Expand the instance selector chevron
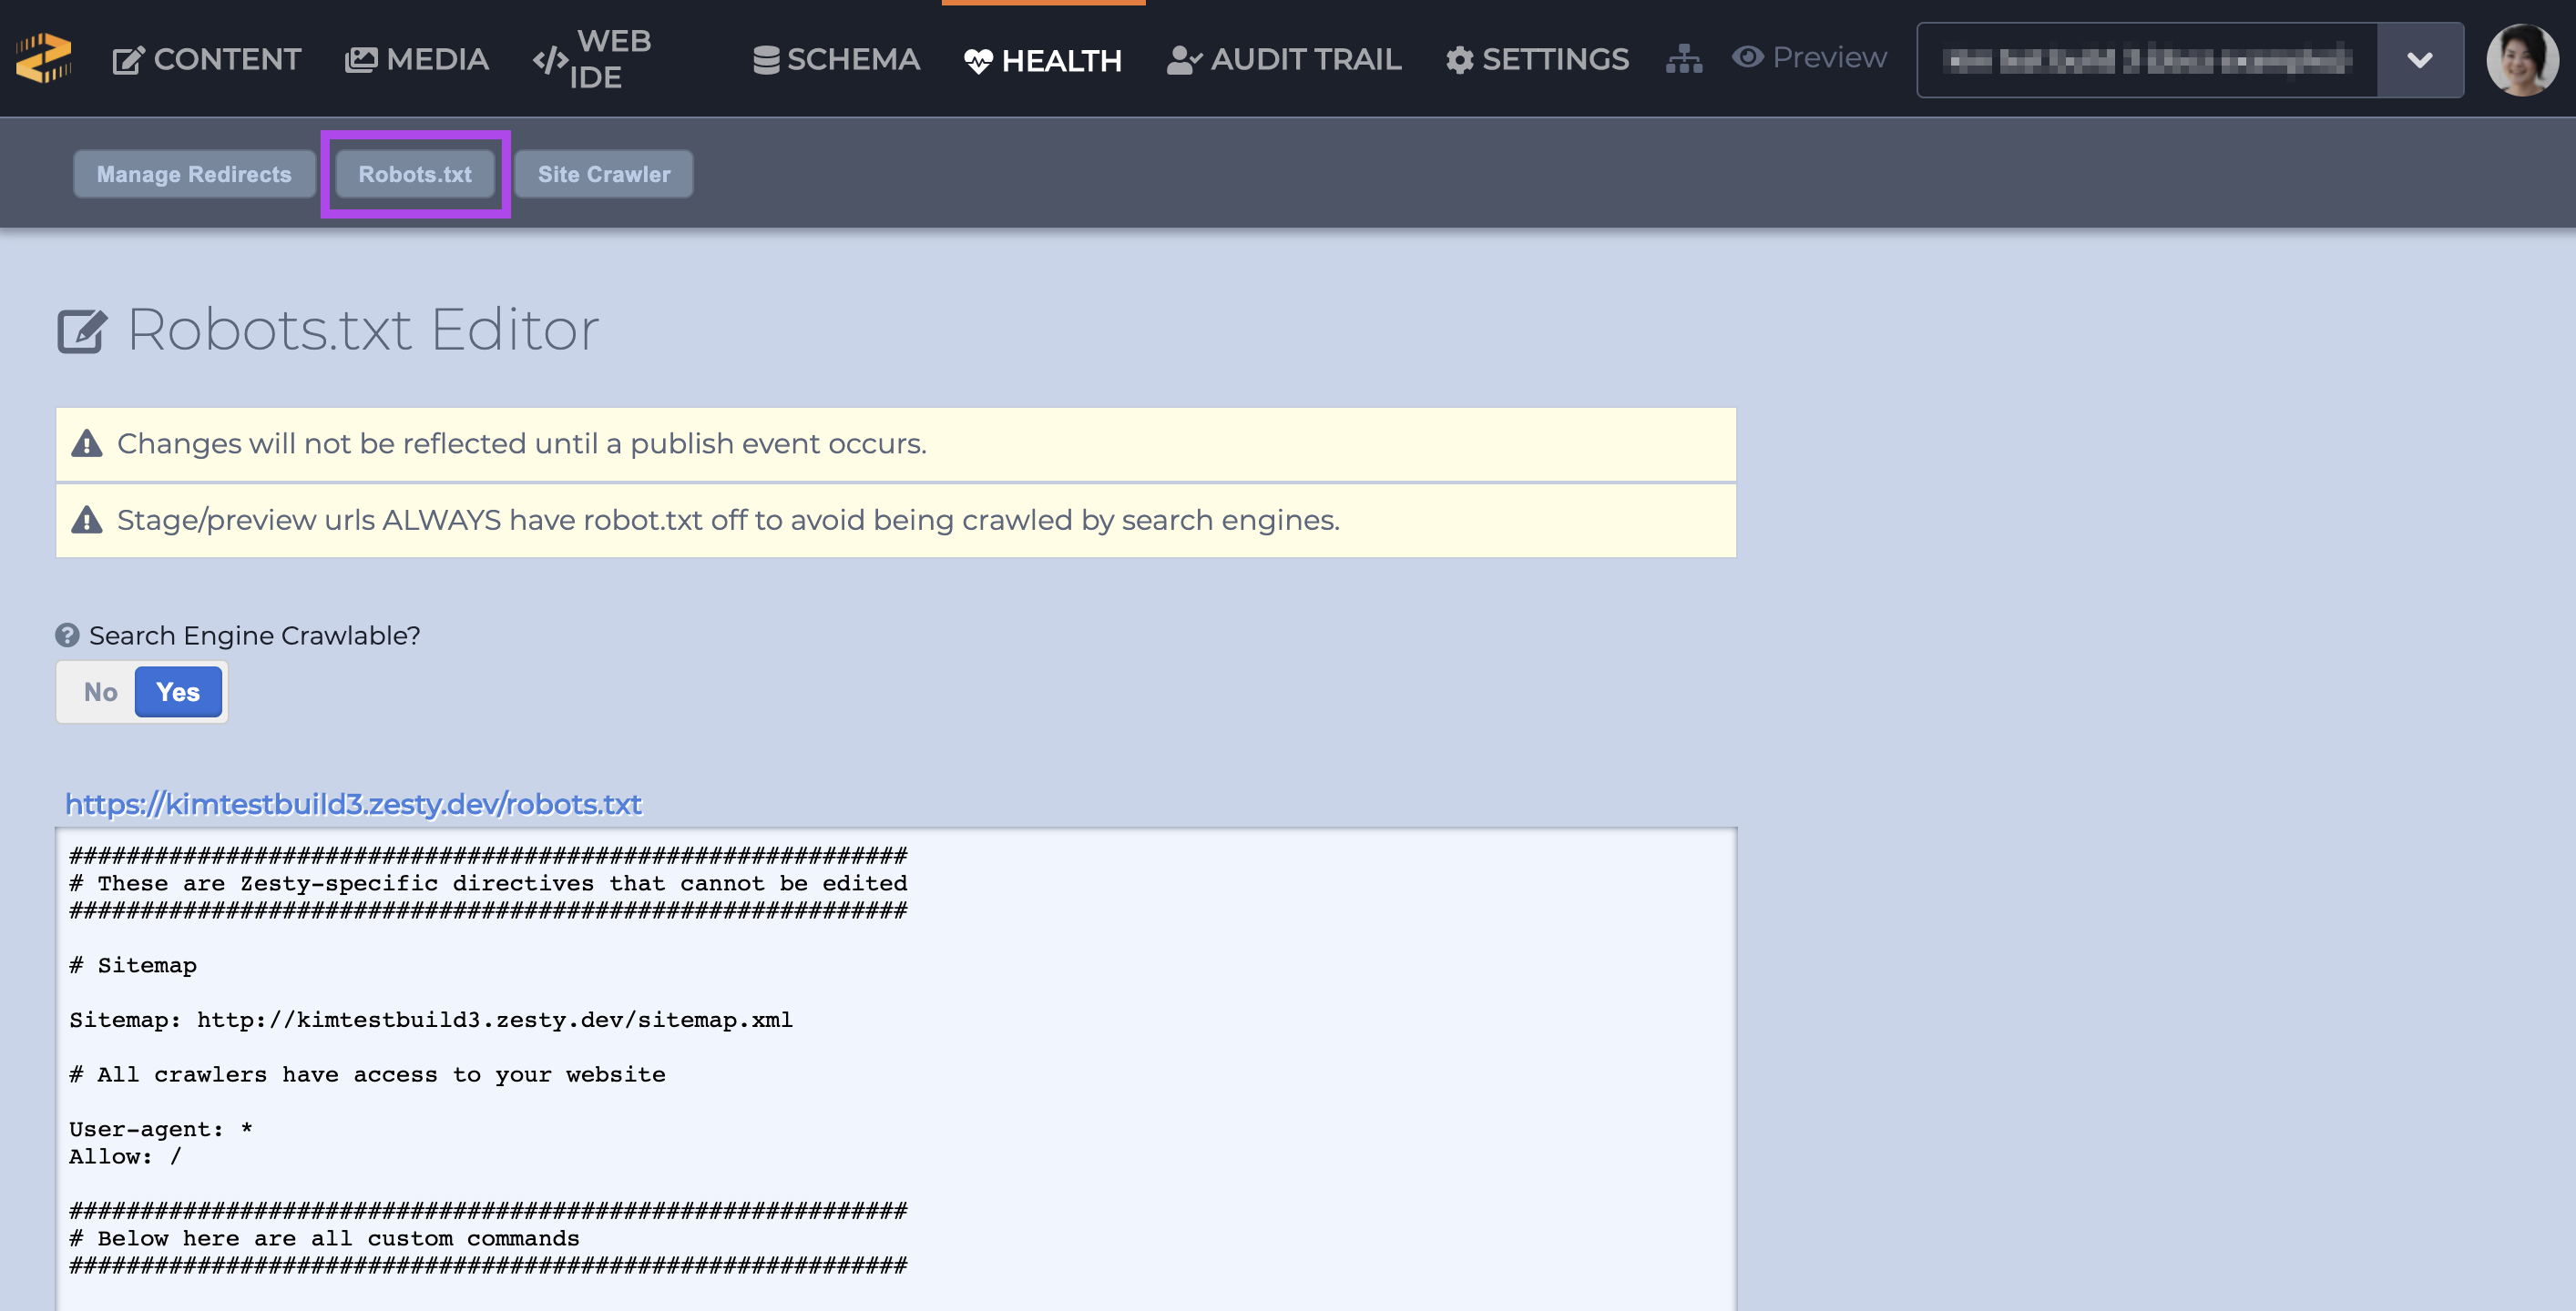 point(2420,60)
